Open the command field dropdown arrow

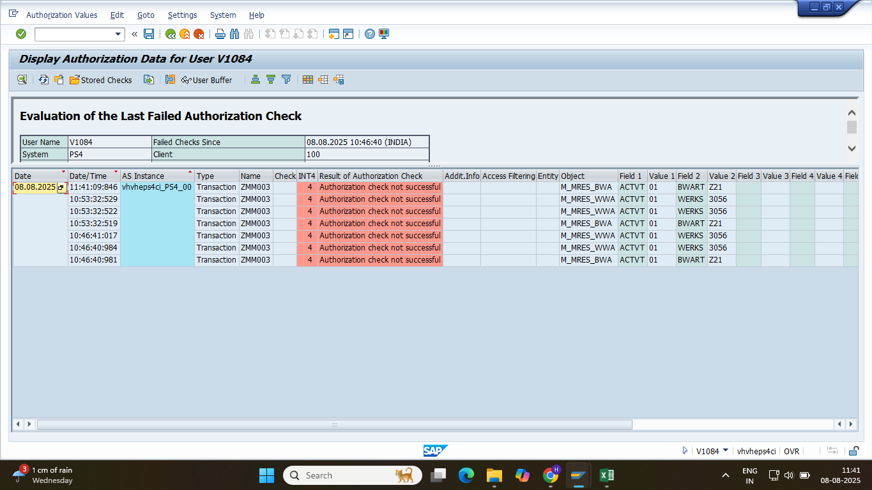point(118,34)
